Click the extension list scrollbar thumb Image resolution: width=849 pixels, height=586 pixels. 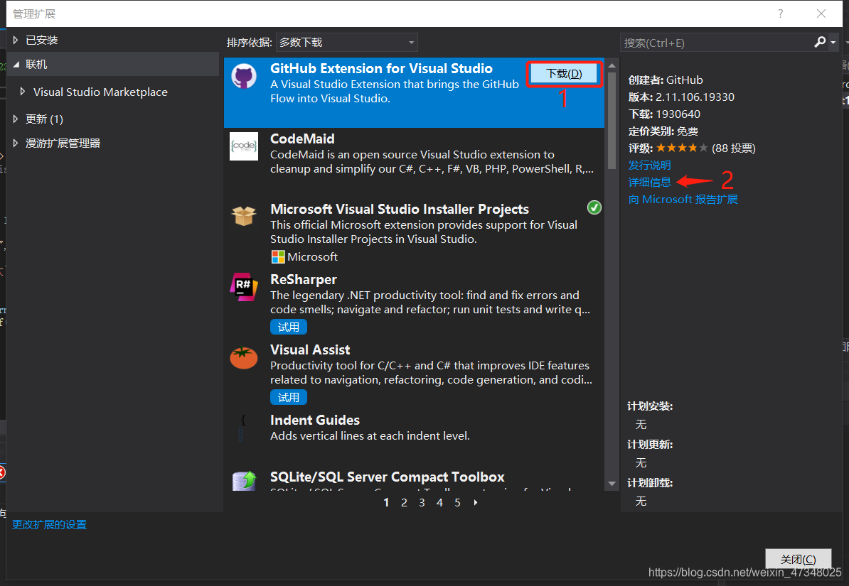point(612,121)
